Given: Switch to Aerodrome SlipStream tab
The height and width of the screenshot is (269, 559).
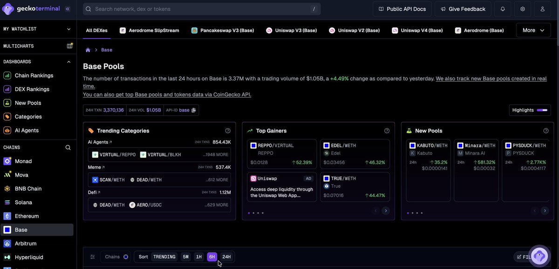Looking at the screenshot, I should coord(150,30).
